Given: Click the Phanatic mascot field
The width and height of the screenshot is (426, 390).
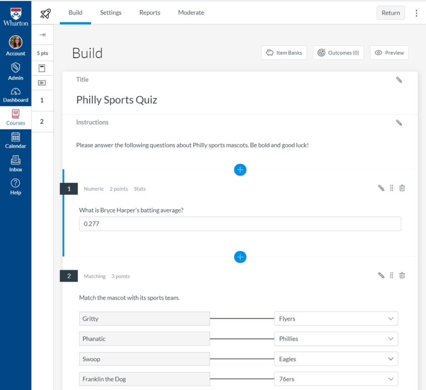Looking at the screenshot, I should [144, 339].
